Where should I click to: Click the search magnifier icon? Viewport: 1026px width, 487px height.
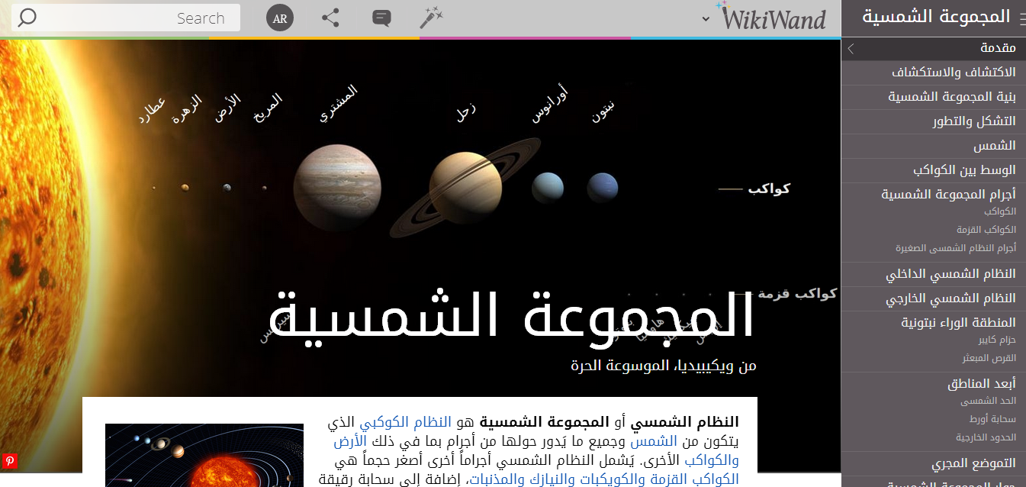[27, 18]
